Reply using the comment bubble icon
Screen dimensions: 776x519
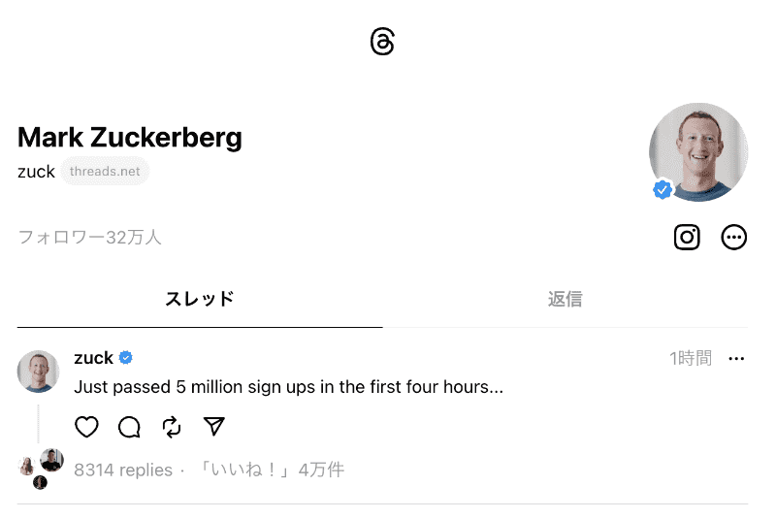pyautogui.click(x=129, y=427)
